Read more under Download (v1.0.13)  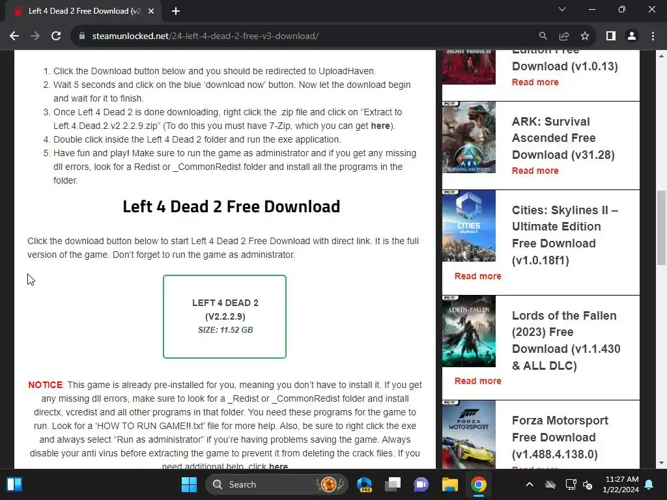(x=535, y=82)
